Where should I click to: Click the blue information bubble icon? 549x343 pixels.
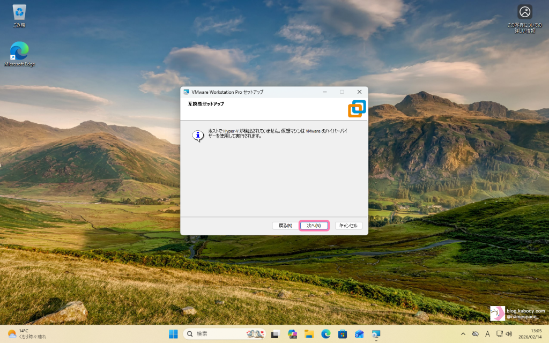pos(198,136)
